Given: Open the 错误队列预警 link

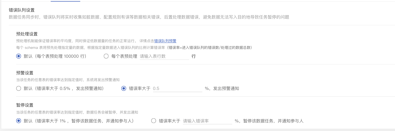Looking at the screenshot, I should pyautogui.click(x=165, y=41).
